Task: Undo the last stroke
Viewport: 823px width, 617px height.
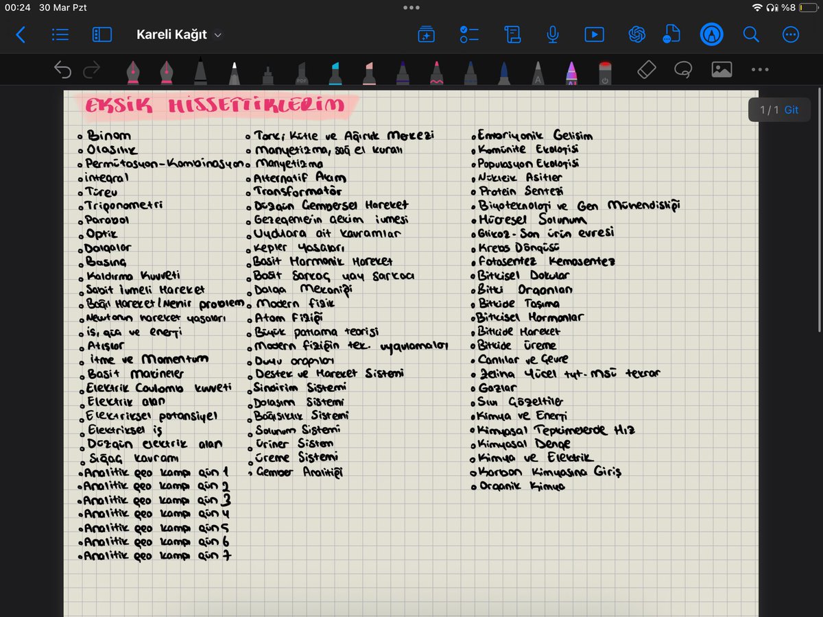Action: [x=63, y=70]
